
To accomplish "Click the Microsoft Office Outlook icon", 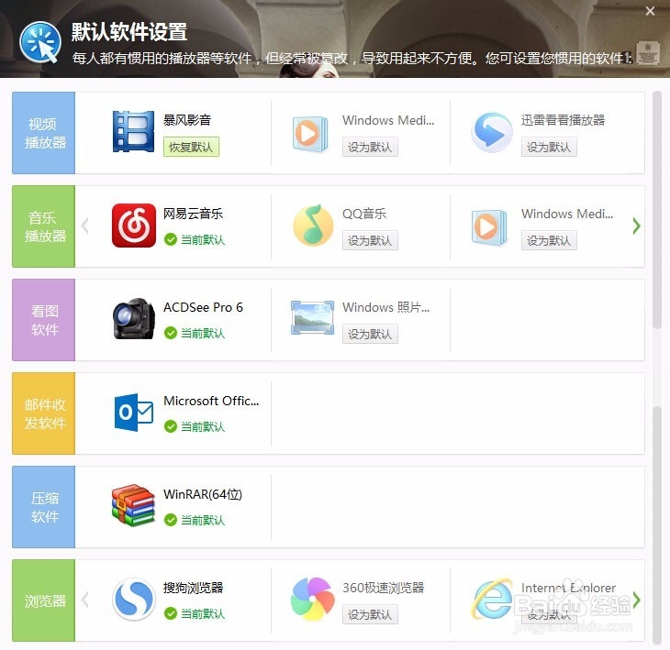I will coord(134,413).
